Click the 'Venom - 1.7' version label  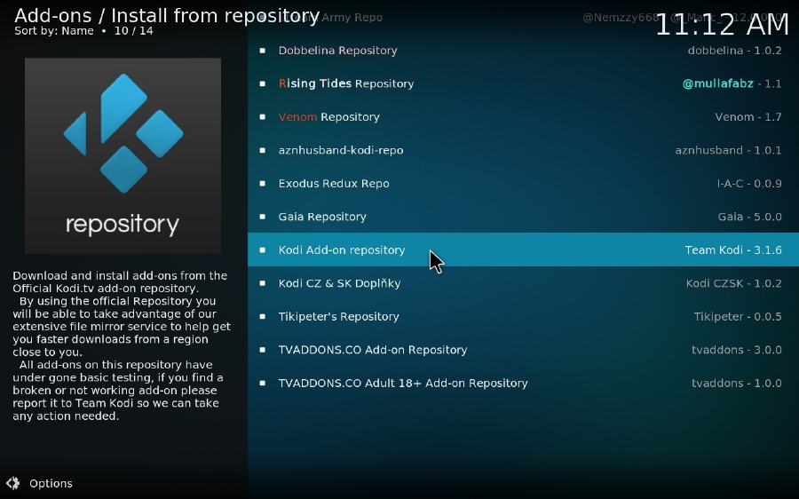click(x=748, y=116)
